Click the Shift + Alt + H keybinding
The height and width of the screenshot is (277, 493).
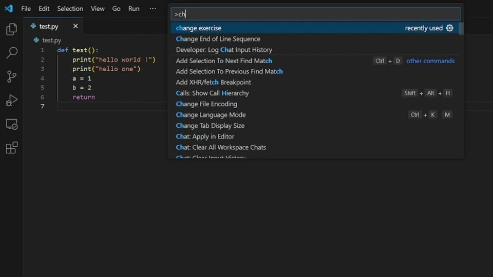point(427,93)
